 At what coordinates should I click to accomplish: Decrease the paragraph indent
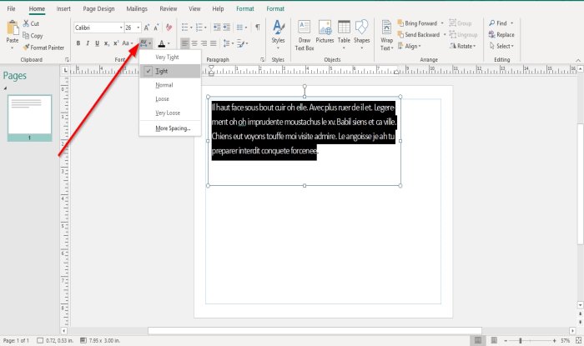pos(217,28)
